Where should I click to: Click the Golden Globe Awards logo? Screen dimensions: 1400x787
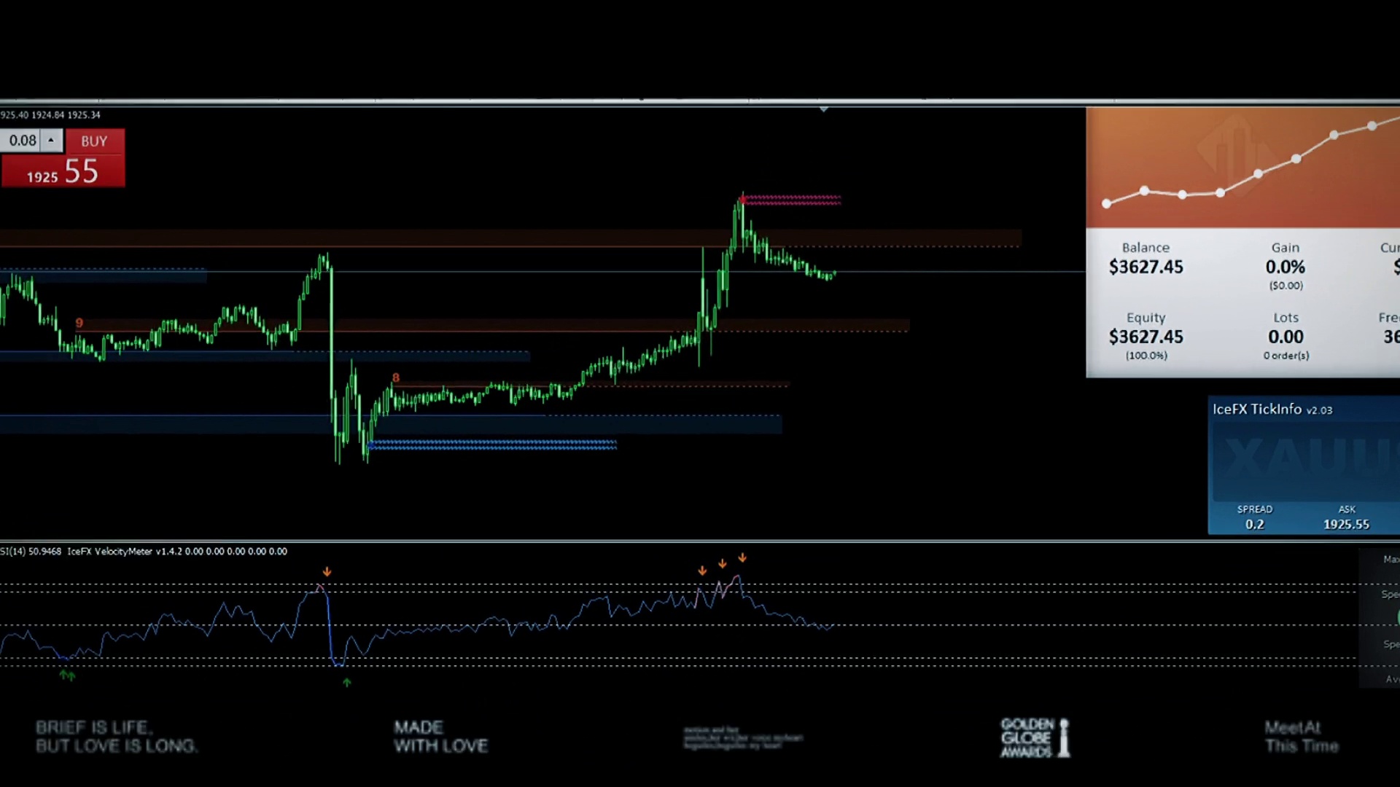pyautogui.click(x=1034, y=737)
